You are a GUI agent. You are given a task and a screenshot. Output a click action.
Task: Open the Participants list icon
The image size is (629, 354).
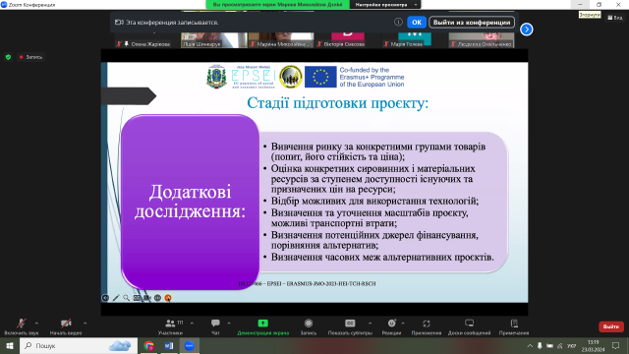(x=170, y=324)
